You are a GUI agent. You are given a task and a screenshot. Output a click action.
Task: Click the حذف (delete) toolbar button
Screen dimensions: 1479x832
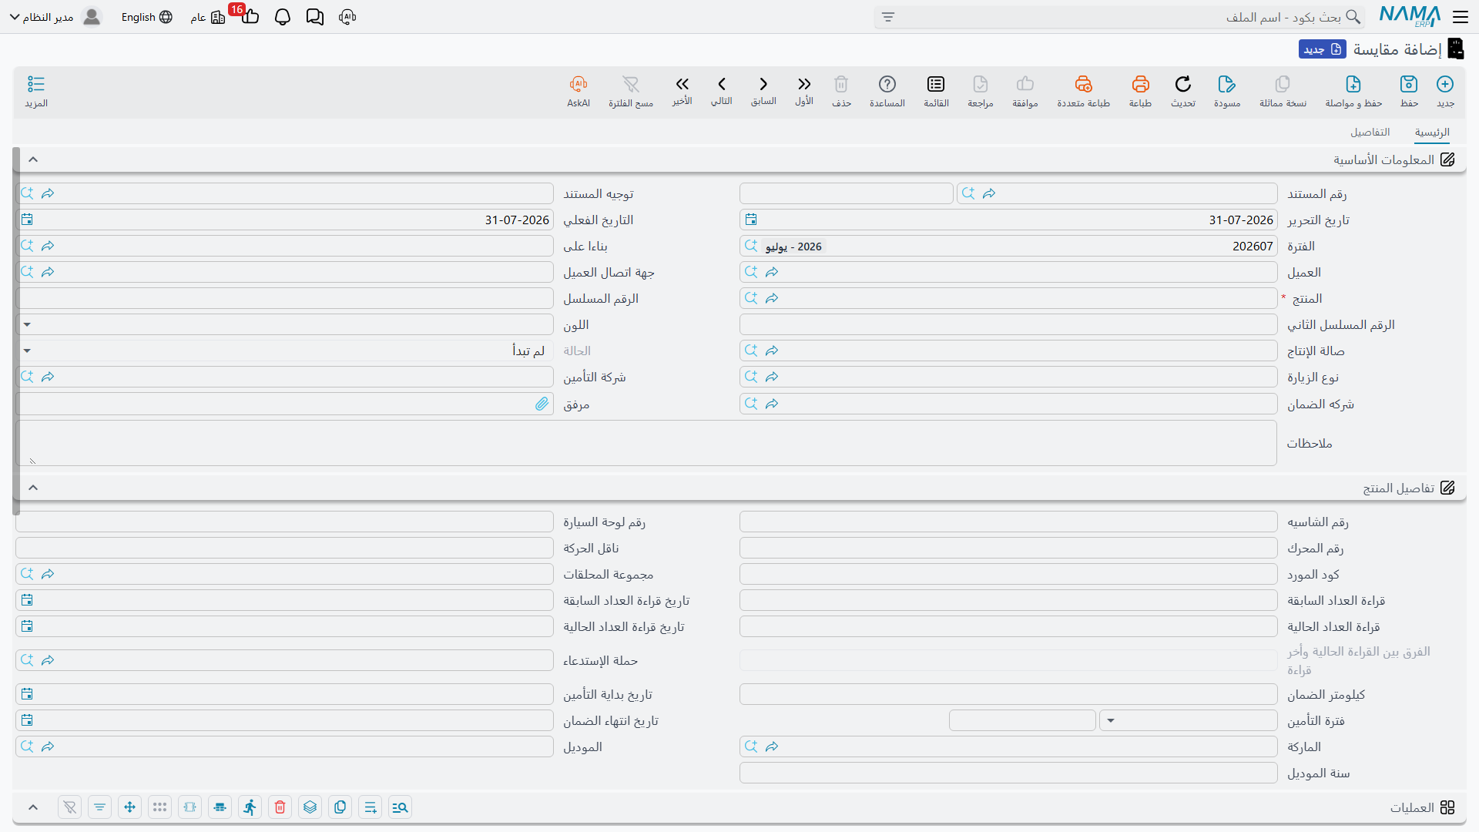(841, 91)
